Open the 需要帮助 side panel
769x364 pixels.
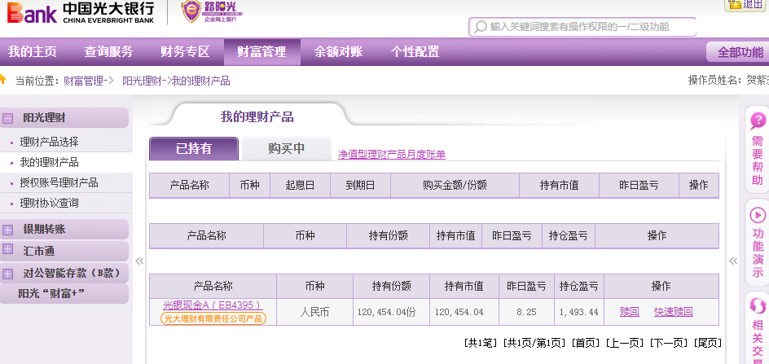tap(758, 149)
